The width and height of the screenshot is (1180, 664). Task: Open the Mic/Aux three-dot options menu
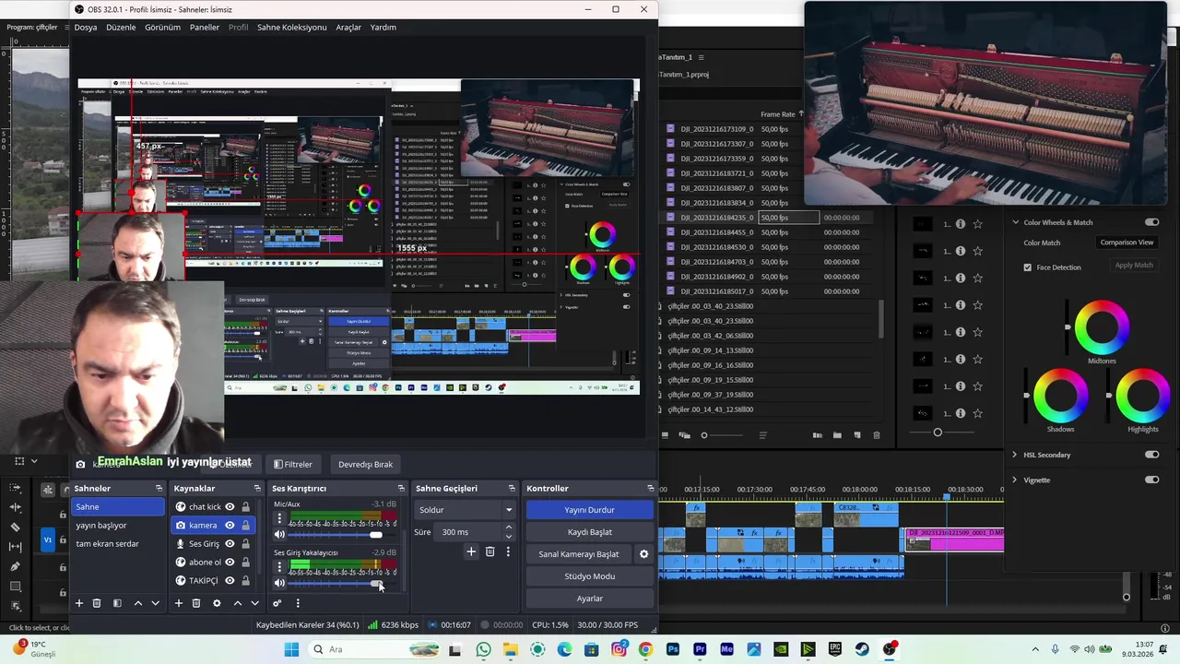click(279, 519)
